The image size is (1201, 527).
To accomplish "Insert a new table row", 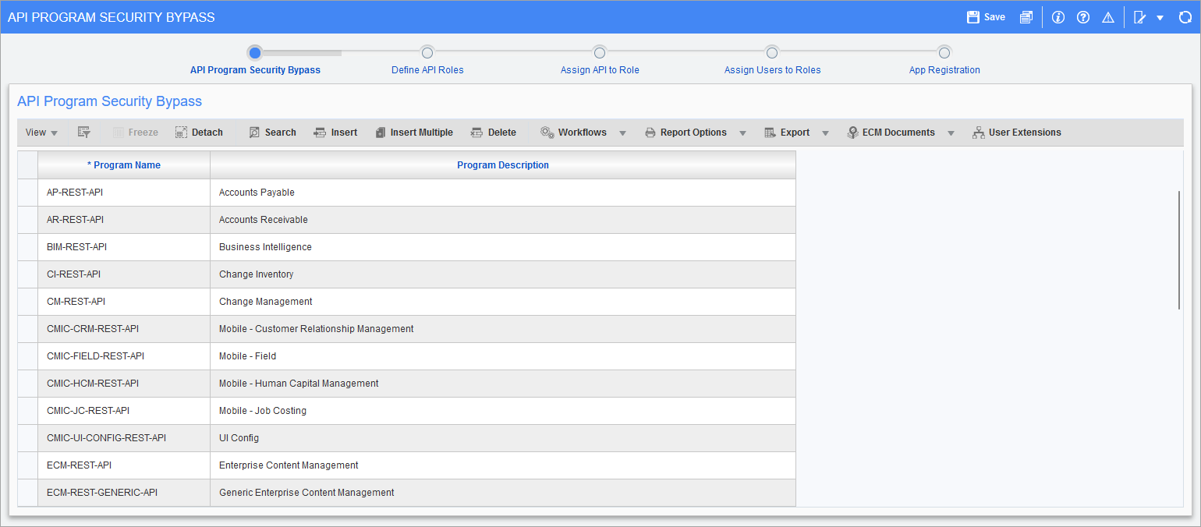I will (335, 133).
